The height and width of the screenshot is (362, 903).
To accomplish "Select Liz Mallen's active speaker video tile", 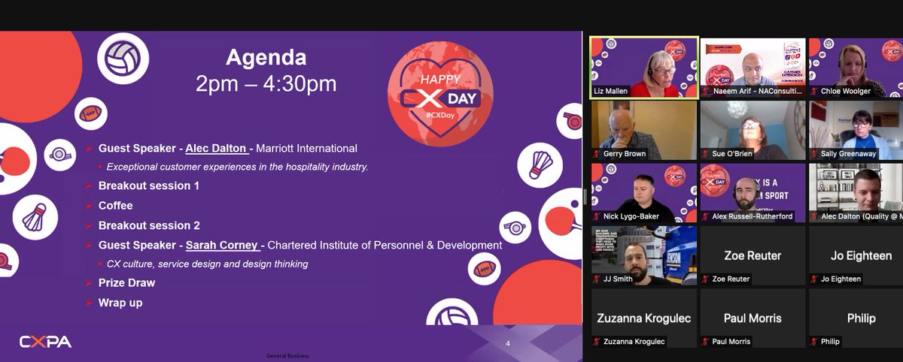I will pyautogui.click(x=643, y=67).
